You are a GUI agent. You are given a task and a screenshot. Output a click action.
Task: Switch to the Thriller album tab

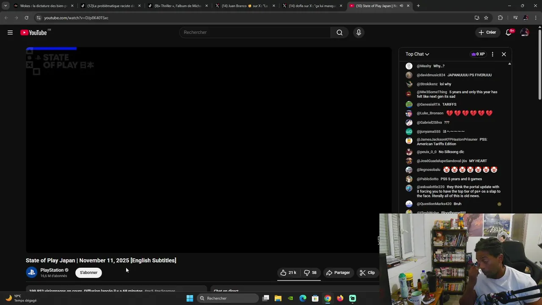click(x=177, y=6)
